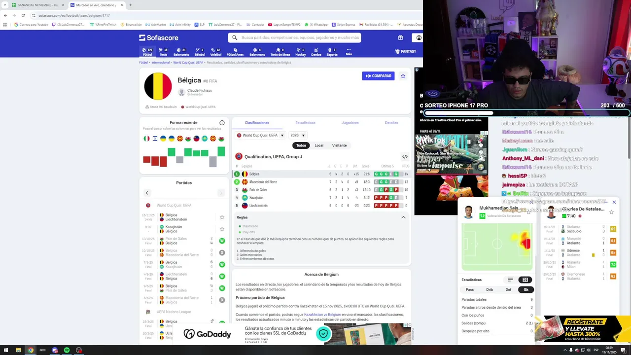Open the FANTASY section

pos(405,51)
